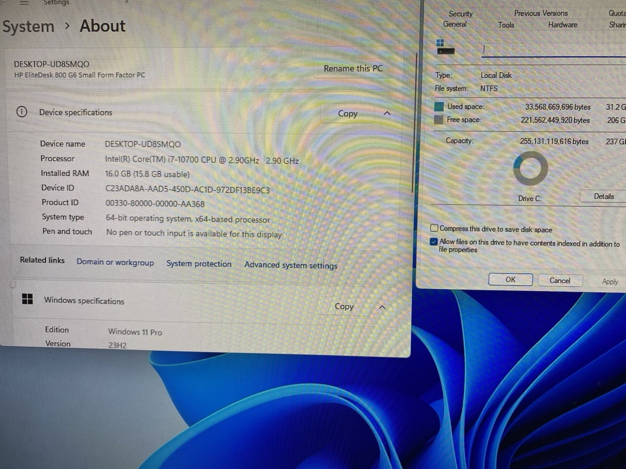626x469 pixels.
Task: Switch to the Security tab
Action: tap(461, 14)
